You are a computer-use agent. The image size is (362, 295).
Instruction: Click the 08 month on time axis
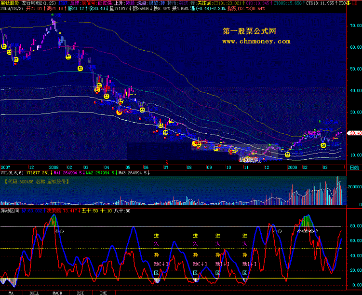point(189,168)
